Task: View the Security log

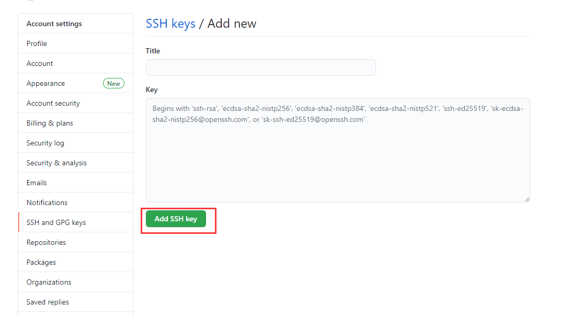Action: (45, 143)
